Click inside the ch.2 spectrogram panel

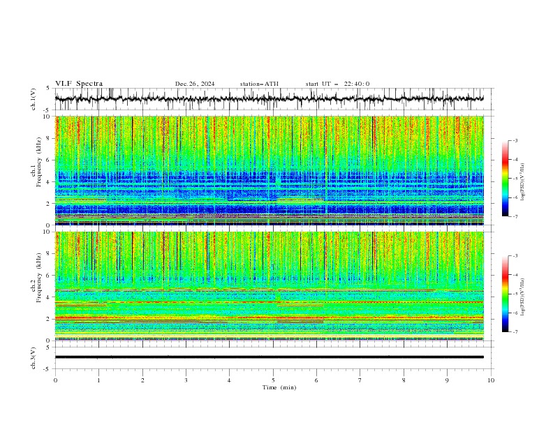pyautogui.click(x=270, y=286)
